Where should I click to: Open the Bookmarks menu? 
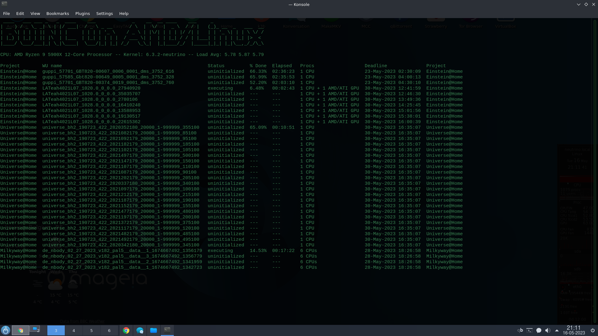[58, 13]
